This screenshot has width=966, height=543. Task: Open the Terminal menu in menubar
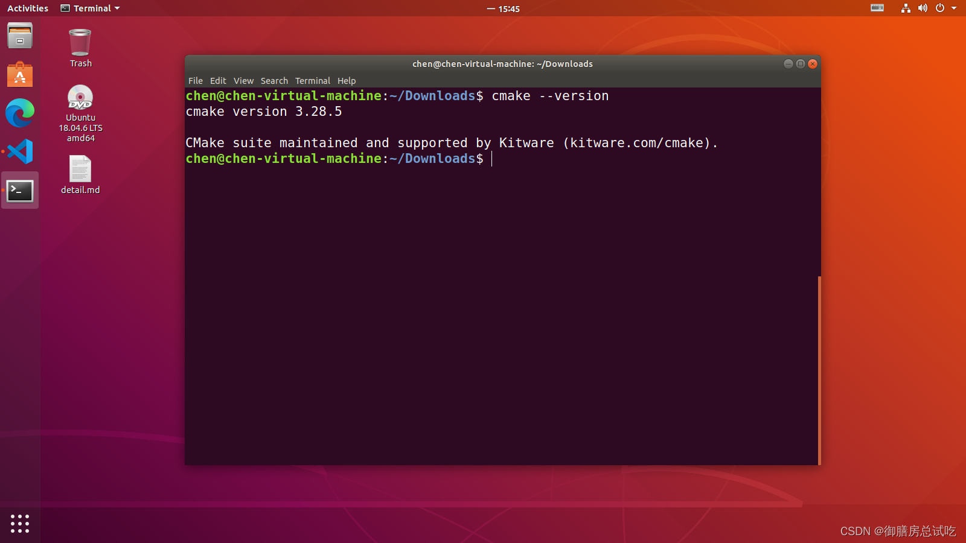(313, 81)
